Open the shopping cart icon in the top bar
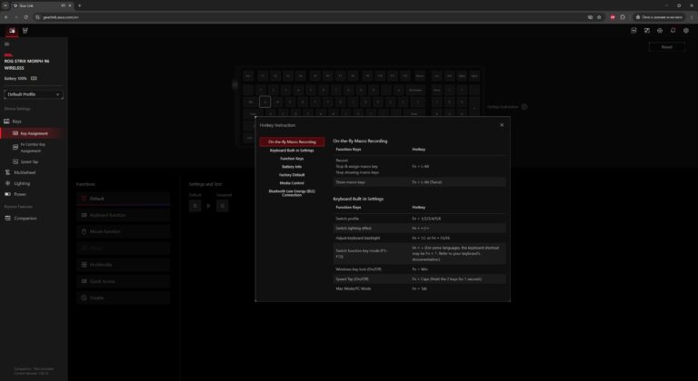Image resolution: width=698 pixels, height=381 pixels. pos(25,31)
